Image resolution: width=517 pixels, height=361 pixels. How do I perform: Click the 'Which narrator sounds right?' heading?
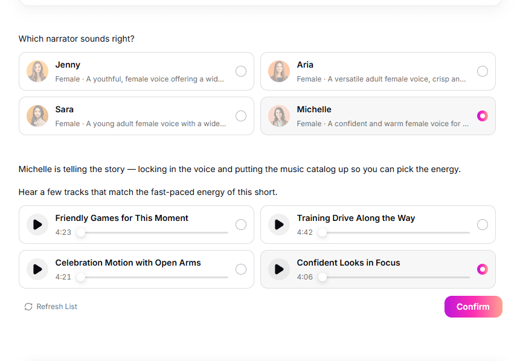77,39
